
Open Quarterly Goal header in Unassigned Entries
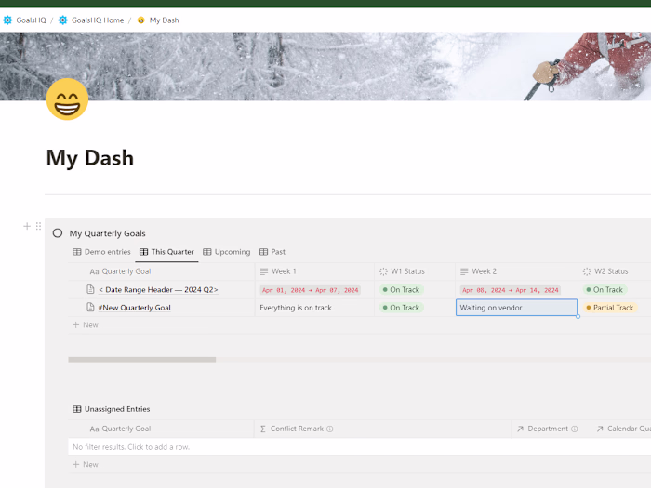[x=161, y=429]
